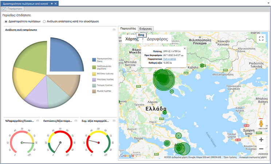The width and height of the screenshot is (271, 164).
Task: Switch to the Ενέργειες tab
Action: click(146, 29)
